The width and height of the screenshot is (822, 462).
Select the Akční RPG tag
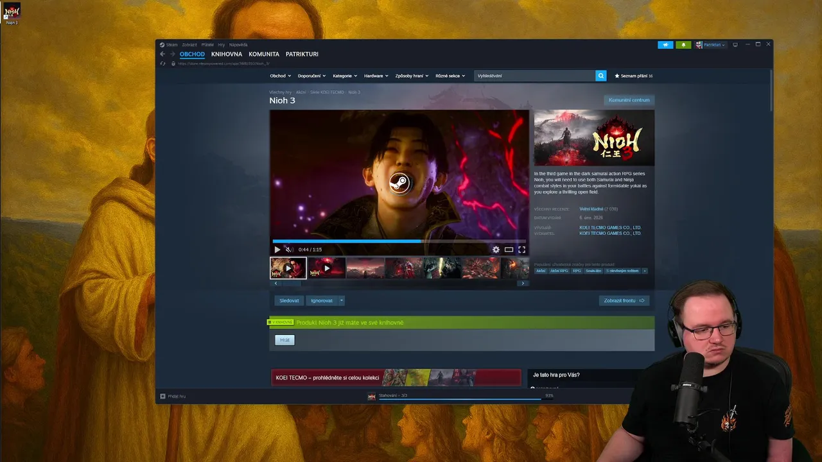[559, 271]
